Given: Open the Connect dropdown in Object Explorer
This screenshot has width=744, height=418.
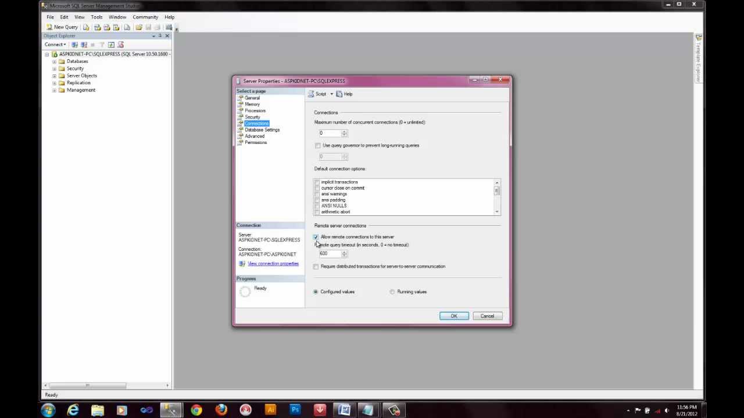Looking at the screenshot, I should tap(56, 45).
